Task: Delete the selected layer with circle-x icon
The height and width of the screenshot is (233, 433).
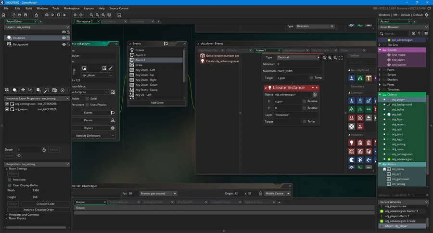Action: (63, 90)
